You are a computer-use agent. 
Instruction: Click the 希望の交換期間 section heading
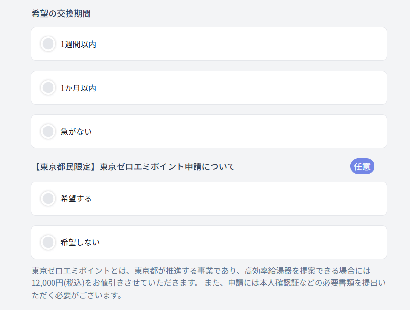coord(61,13)
